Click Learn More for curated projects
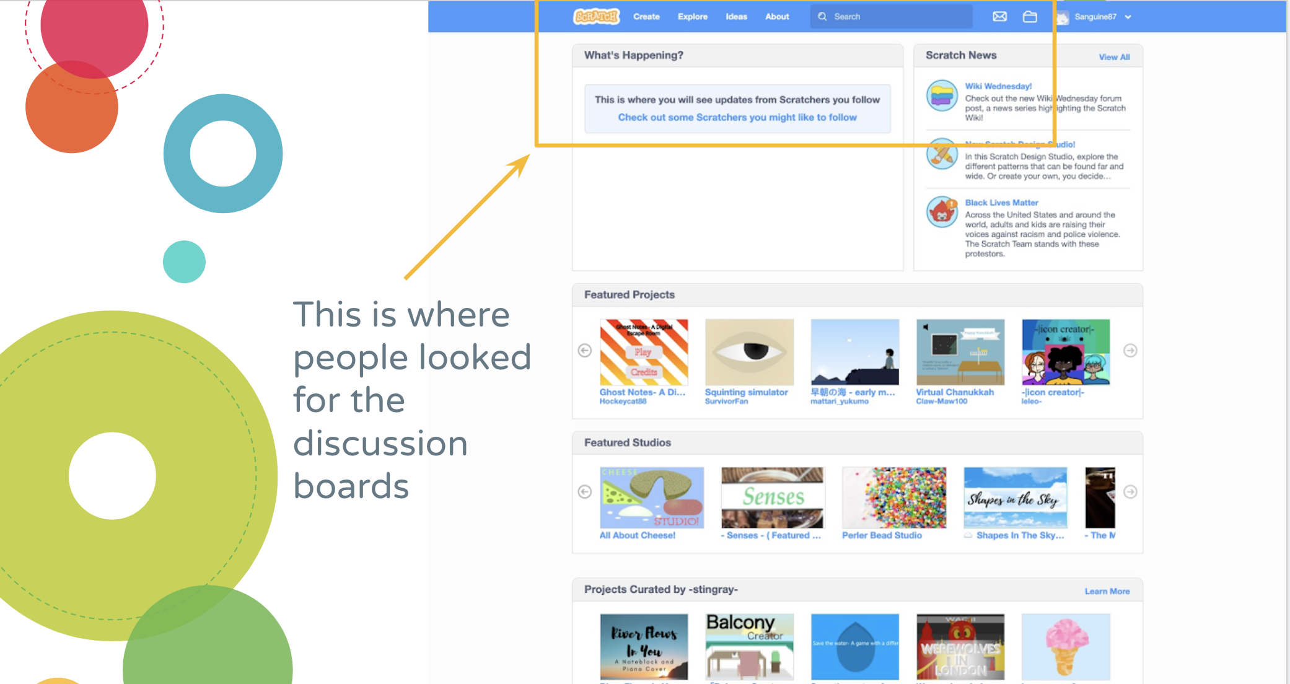The height and width of the screenshot is (684, 1290). coord(1107,591)
